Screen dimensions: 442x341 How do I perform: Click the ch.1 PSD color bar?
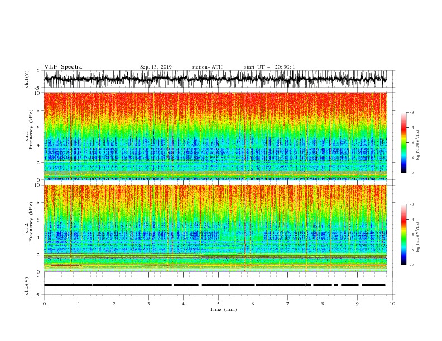point(403,143)
